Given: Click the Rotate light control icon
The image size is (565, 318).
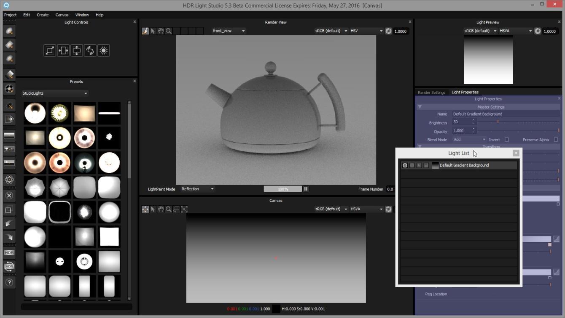Looking at the screenshot, I should click(x=90, y=50).
